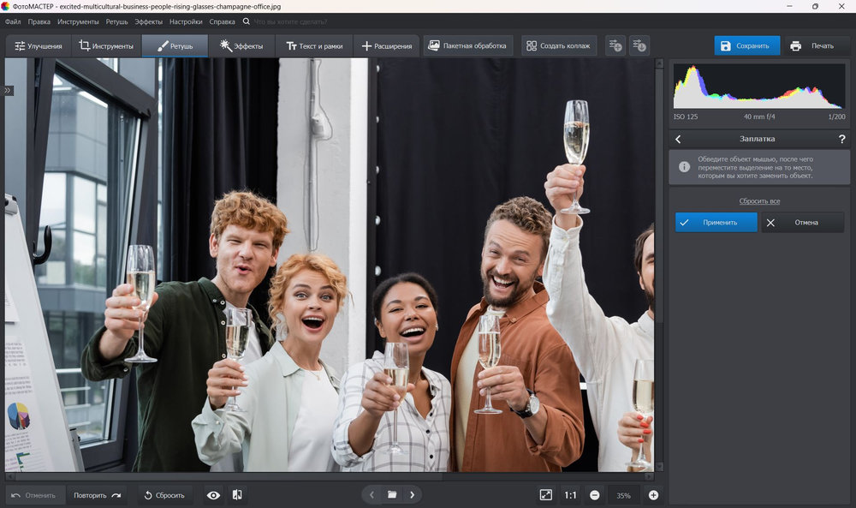Toggle before/after compare view icon

tap(237, 495)
